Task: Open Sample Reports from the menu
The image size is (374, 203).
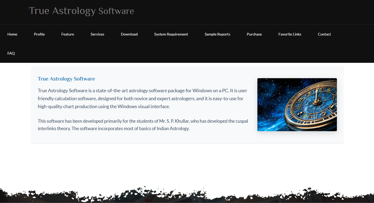Action: pyautogui.click(x=217, y=34)
